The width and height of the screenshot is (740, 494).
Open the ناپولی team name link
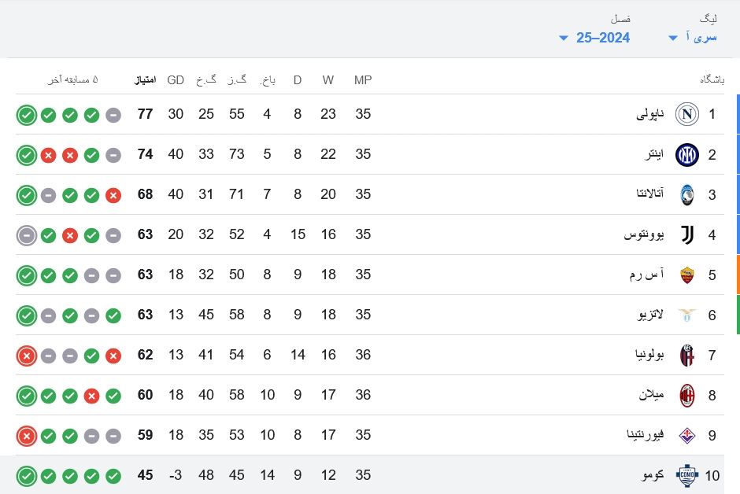649,114
